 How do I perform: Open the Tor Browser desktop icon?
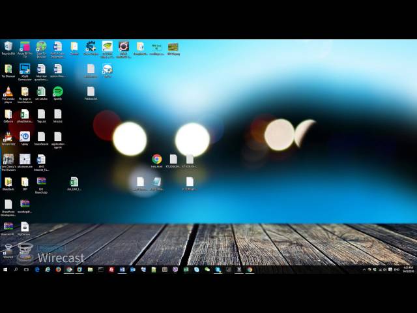pos(8,69)
